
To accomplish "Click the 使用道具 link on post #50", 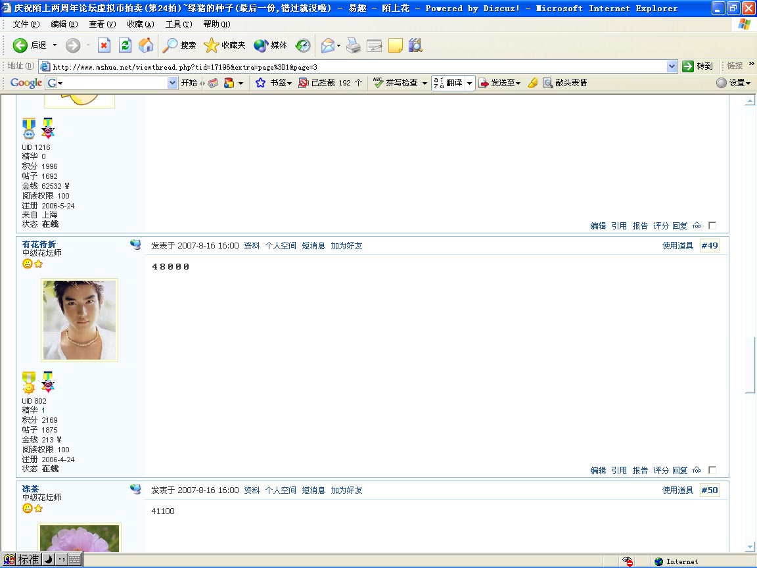I will point(678,490).
